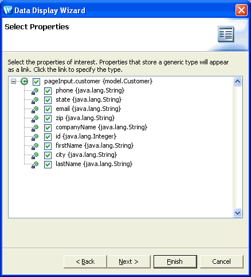Uncheck the state property checkbox
The height and width of the screenshot is (277, 251).
click(48, 100)
